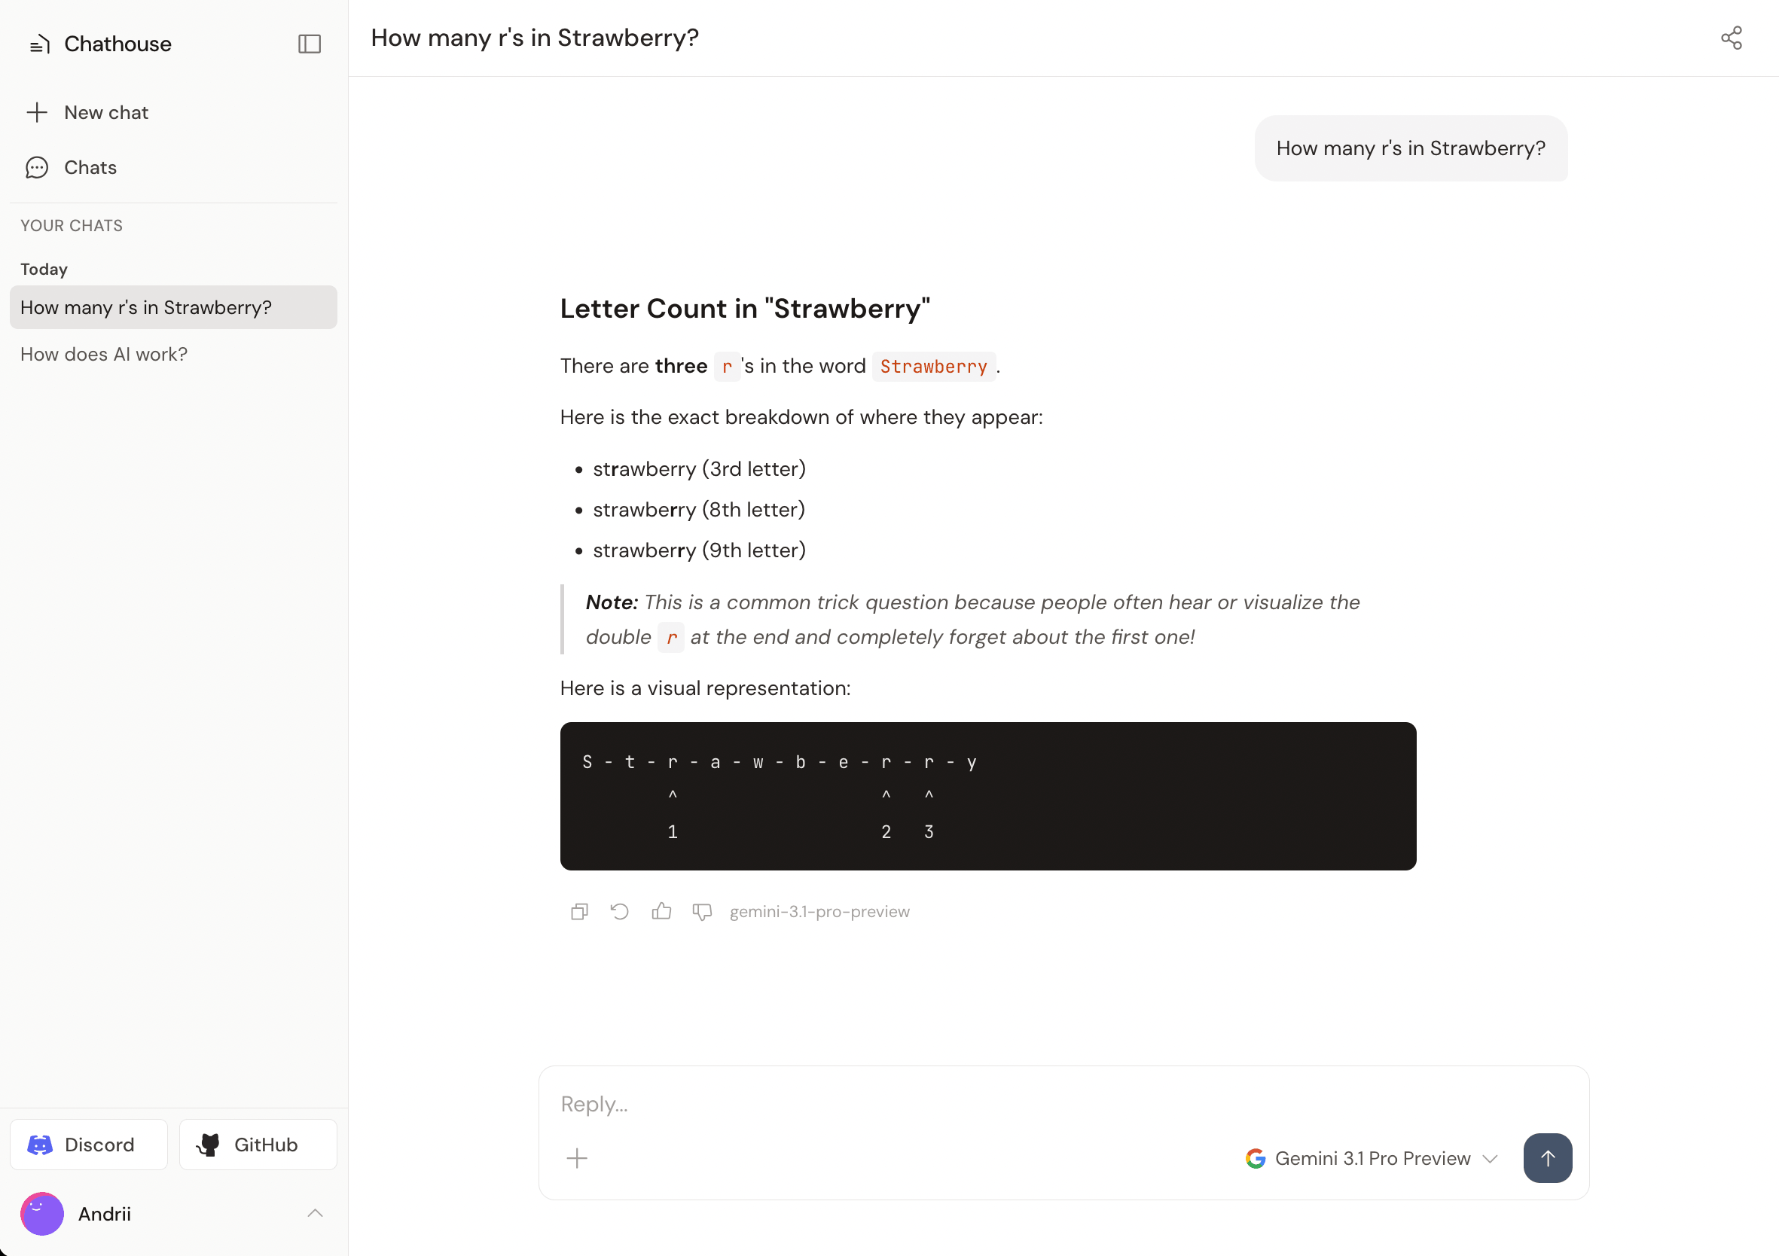Open the 'How does AI work?' chat

click(104, 354)
